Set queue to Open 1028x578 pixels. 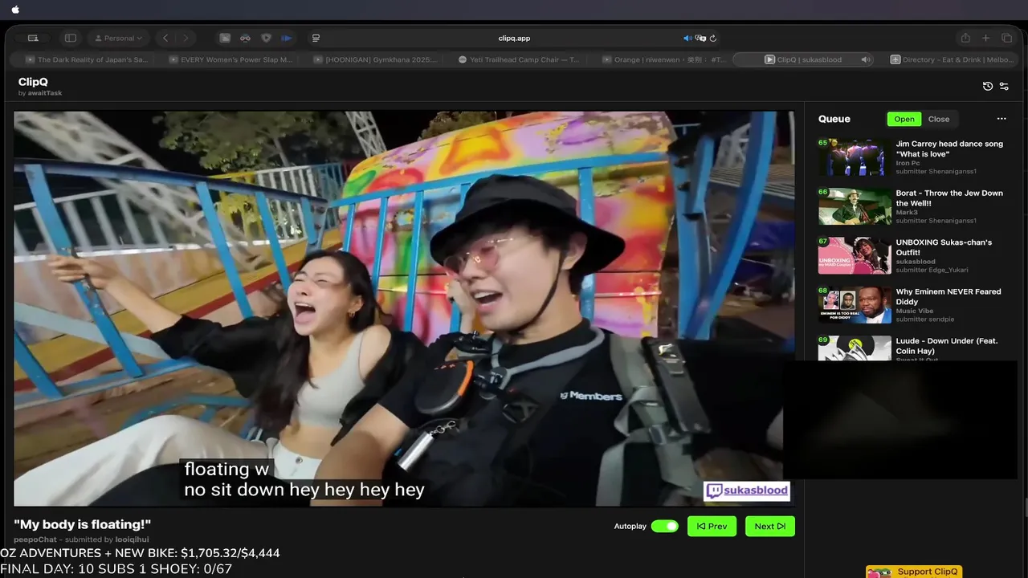click(x=904, y=119)
